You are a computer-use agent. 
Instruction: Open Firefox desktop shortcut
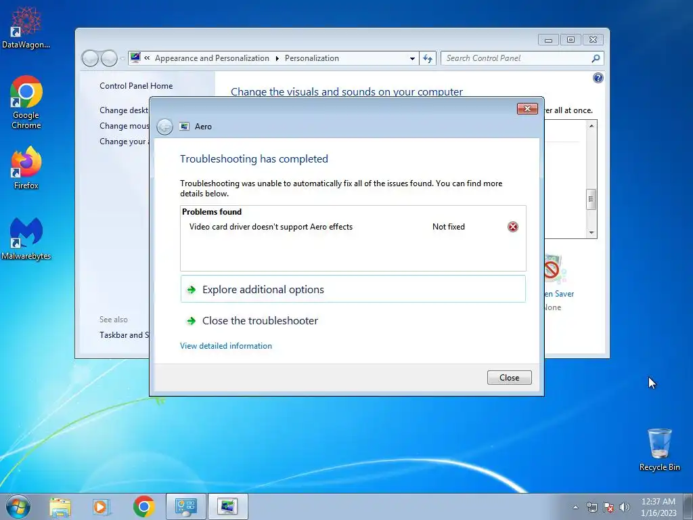(26, 168)
